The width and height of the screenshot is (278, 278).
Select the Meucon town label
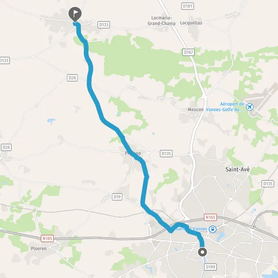pyautogui.click(x=196, y=109)
